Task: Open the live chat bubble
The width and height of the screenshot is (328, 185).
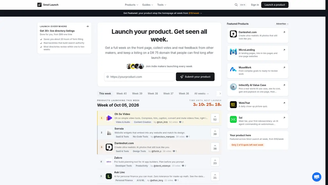Action: pos(317,177)
